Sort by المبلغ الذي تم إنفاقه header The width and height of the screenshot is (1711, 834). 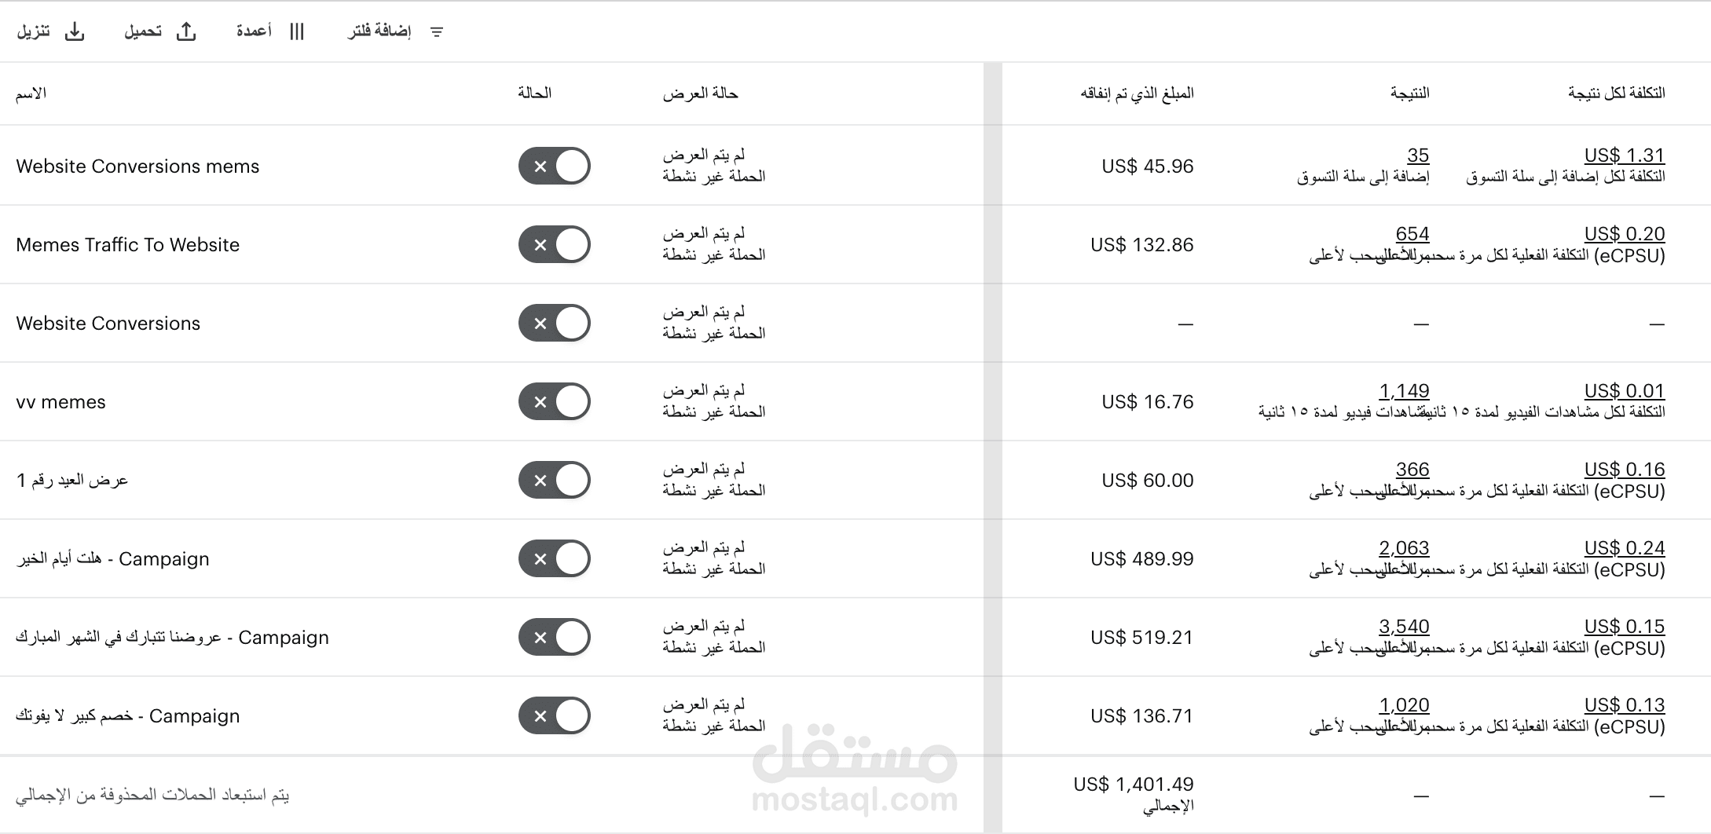(x=1137, y=93)
